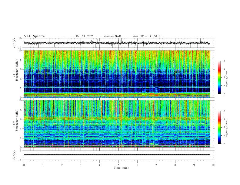This screenshot has height=185, width=240.
Task: Click the time axis tick label "5"
Action: tap(118, 165)
